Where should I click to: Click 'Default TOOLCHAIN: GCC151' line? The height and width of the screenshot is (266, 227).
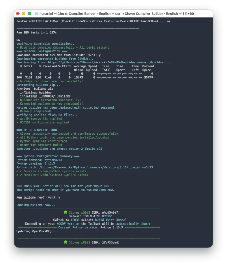tap(91, 216)
